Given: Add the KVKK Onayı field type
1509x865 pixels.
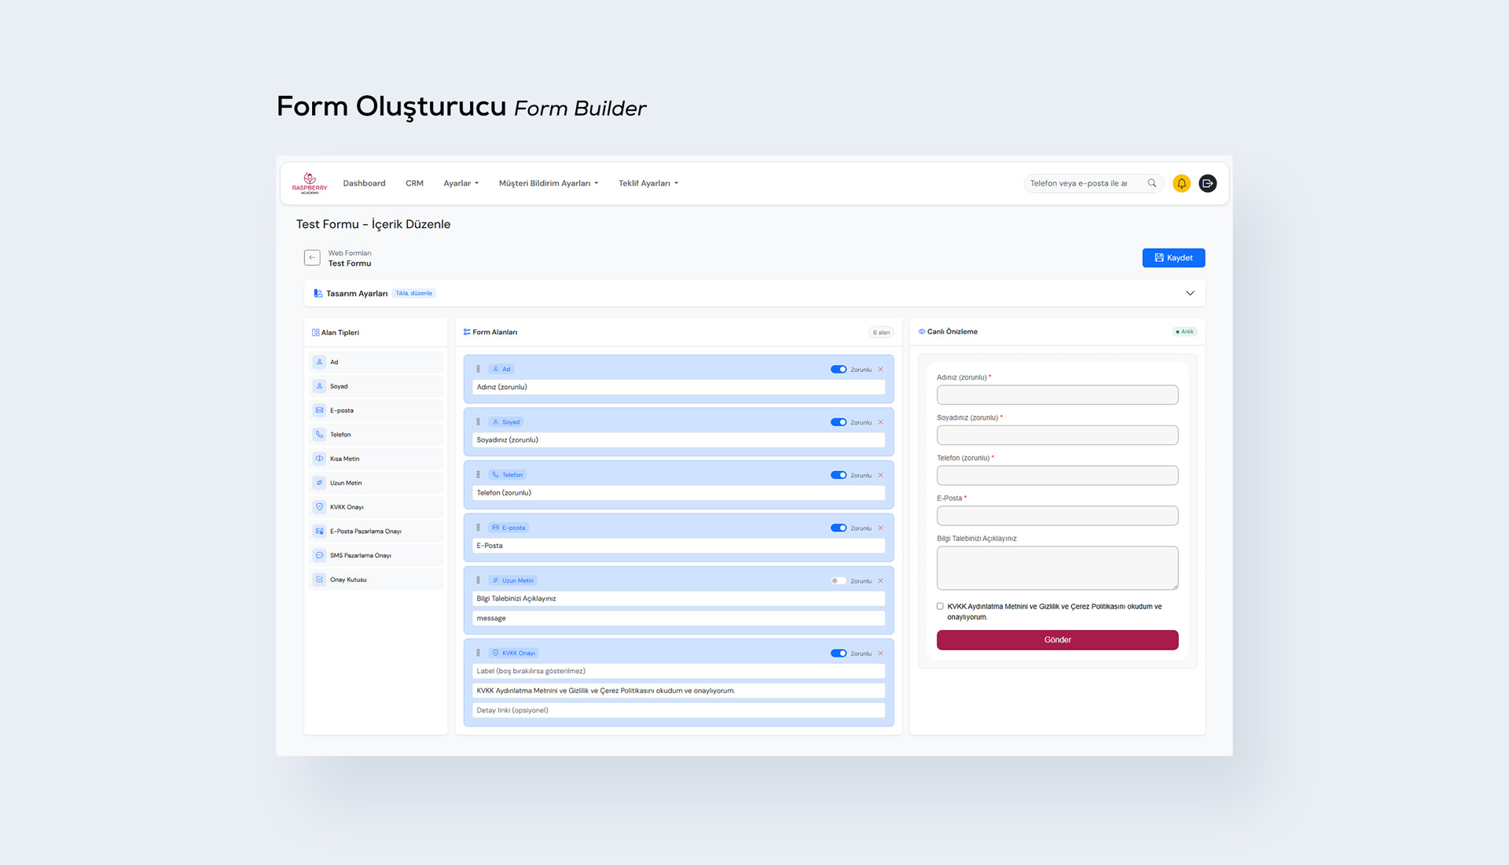Looking at the screenshot, I should [x=376, y=507].
